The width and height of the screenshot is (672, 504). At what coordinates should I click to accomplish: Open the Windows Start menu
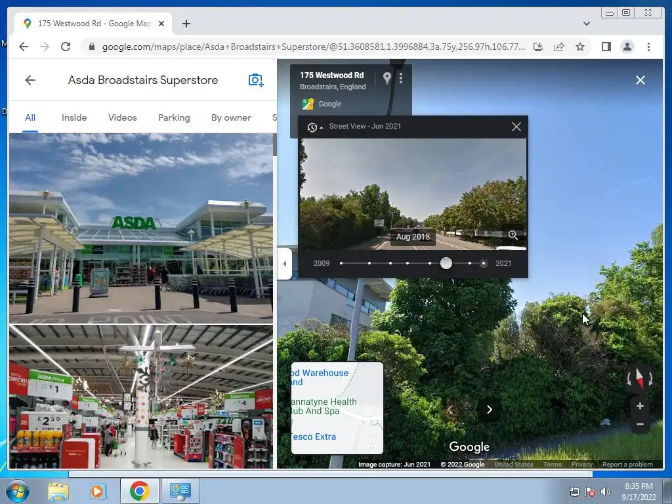(x=18, y=491)
